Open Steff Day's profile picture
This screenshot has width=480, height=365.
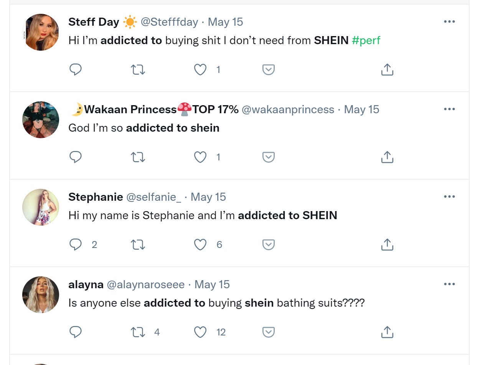(40, 32)
